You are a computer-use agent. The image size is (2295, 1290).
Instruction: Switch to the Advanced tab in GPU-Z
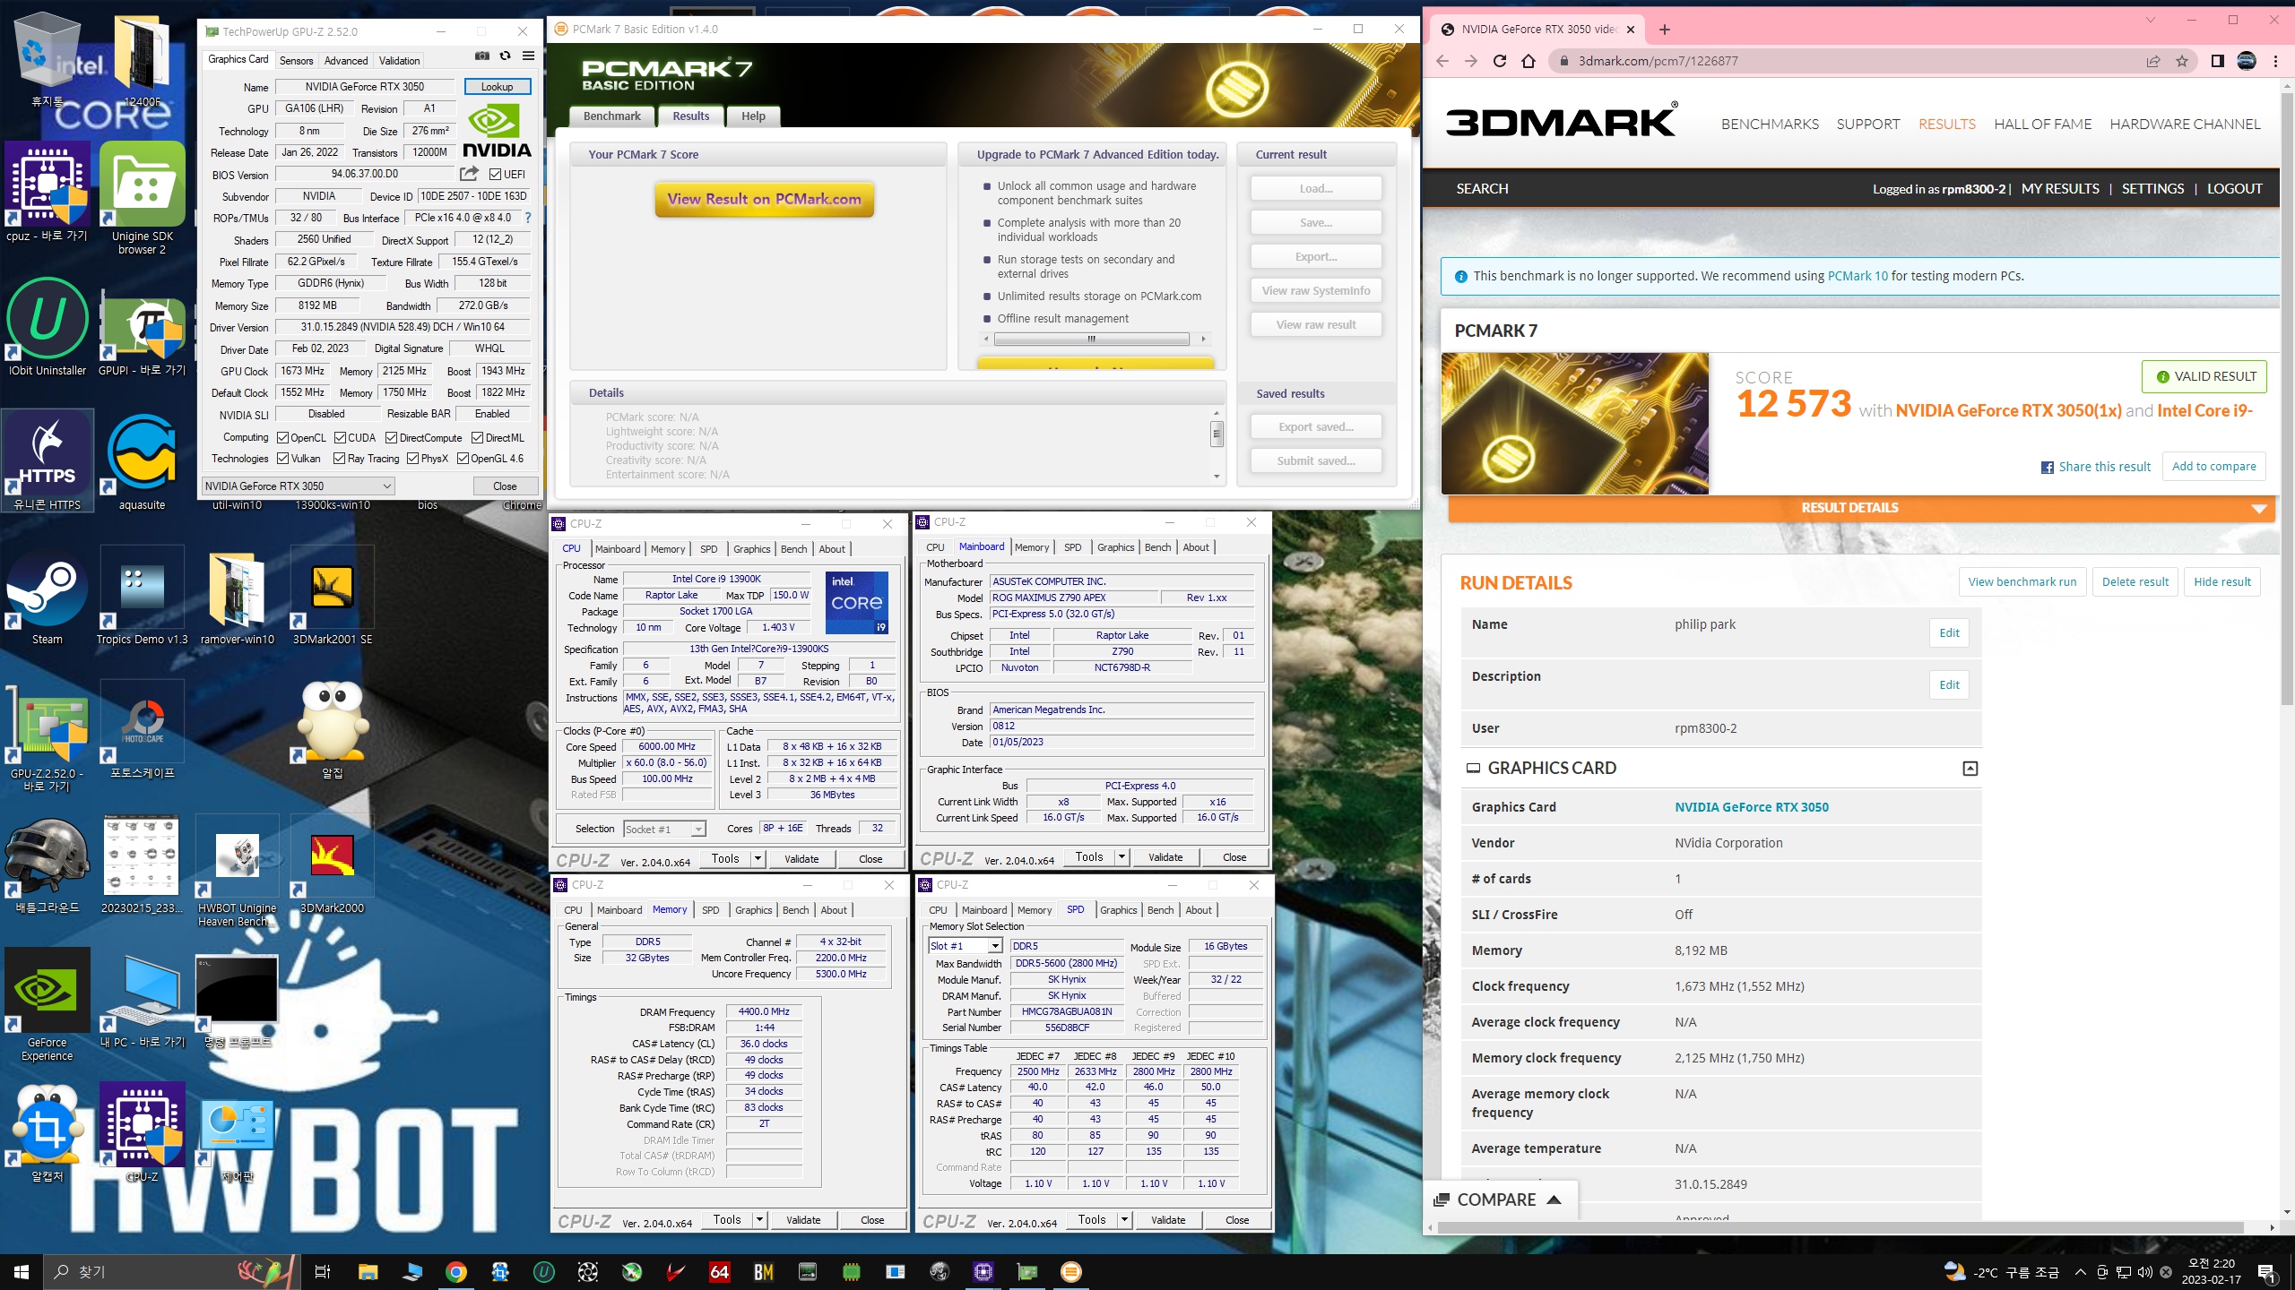[x=346, y=61]
